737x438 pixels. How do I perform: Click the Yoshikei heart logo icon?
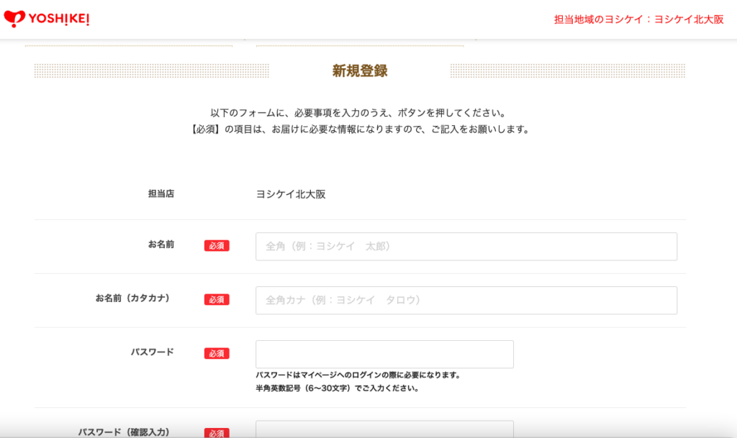pos(14,19)
